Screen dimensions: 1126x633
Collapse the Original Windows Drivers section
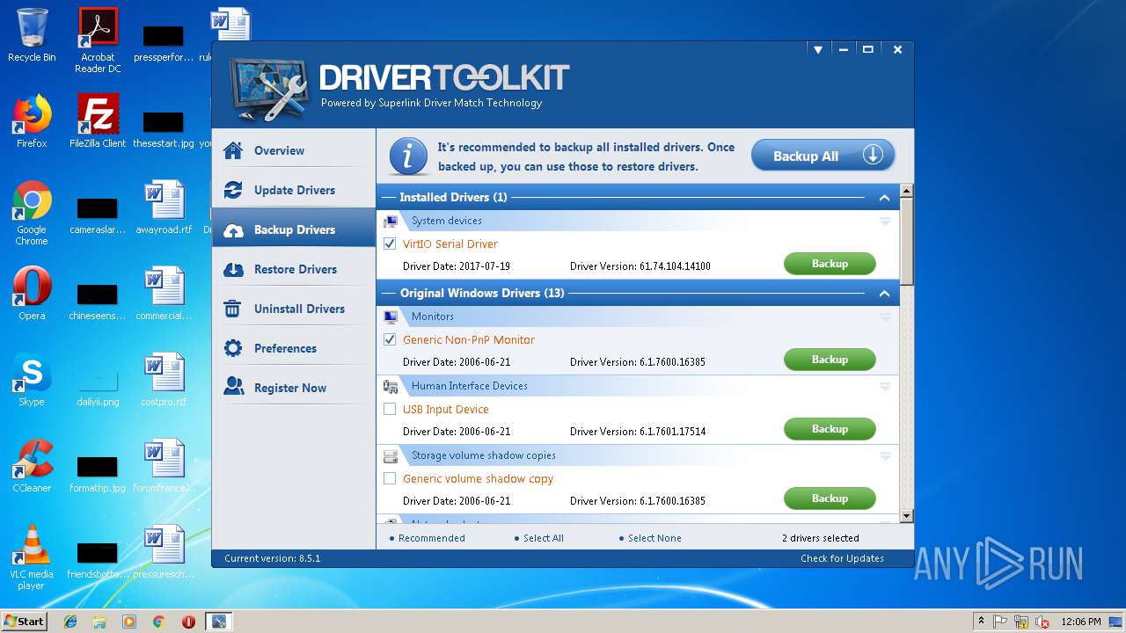(884, 294)
